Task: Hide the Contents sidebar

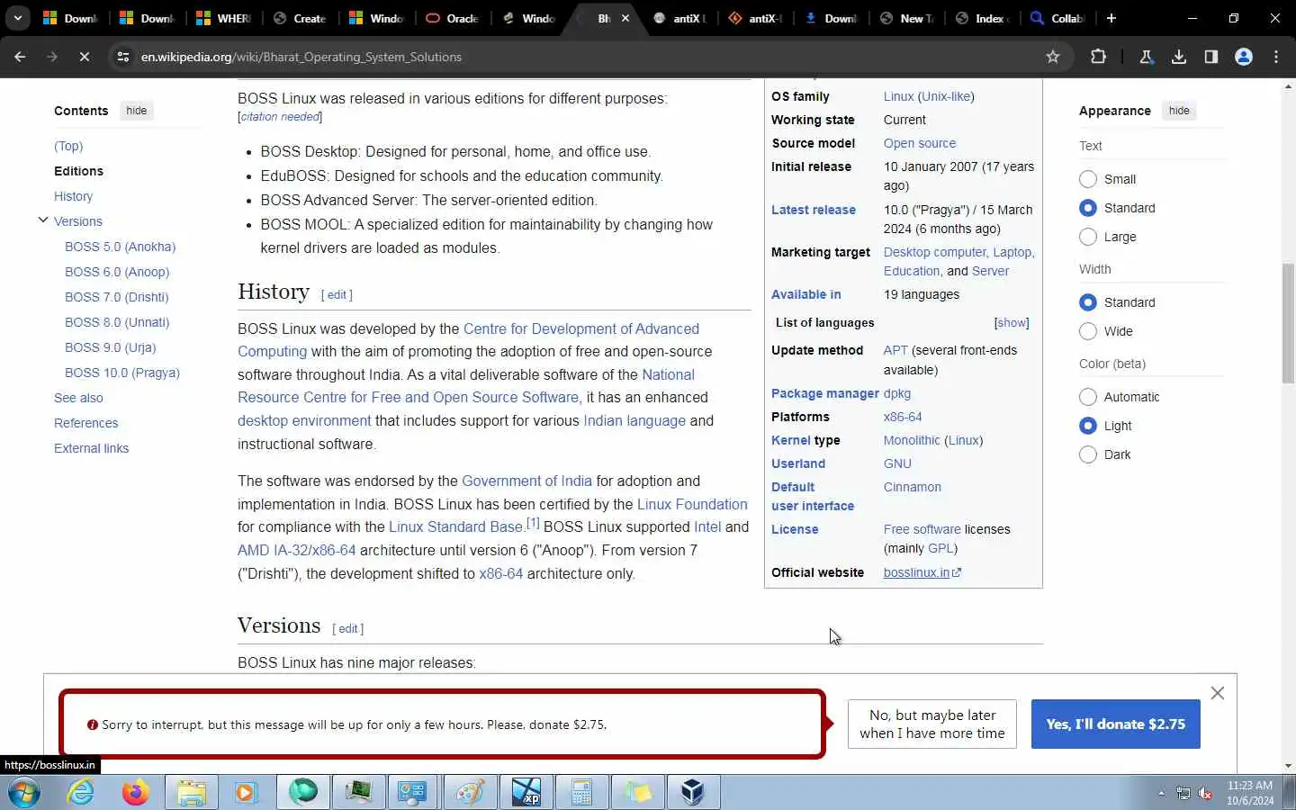Action: [137, 111]
